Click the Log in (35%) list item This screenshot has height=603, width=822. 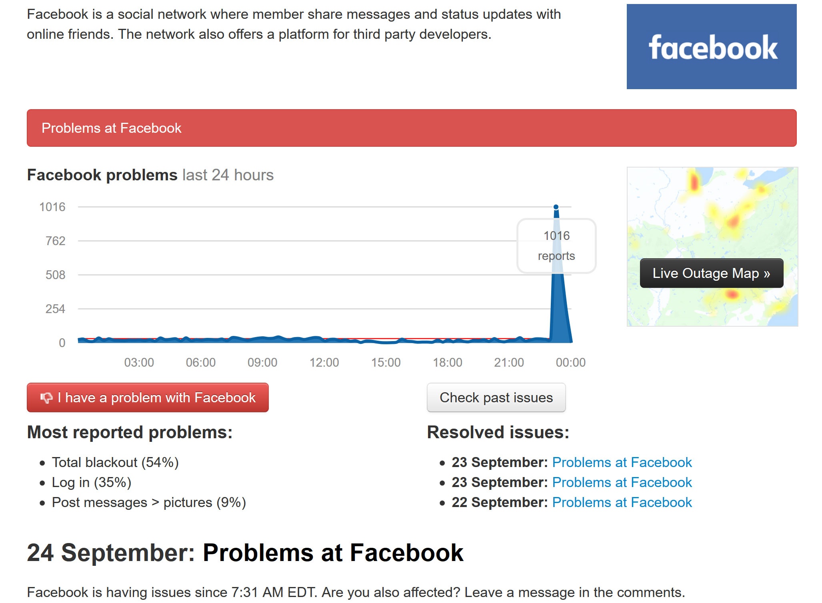click(x=92, y=482)
